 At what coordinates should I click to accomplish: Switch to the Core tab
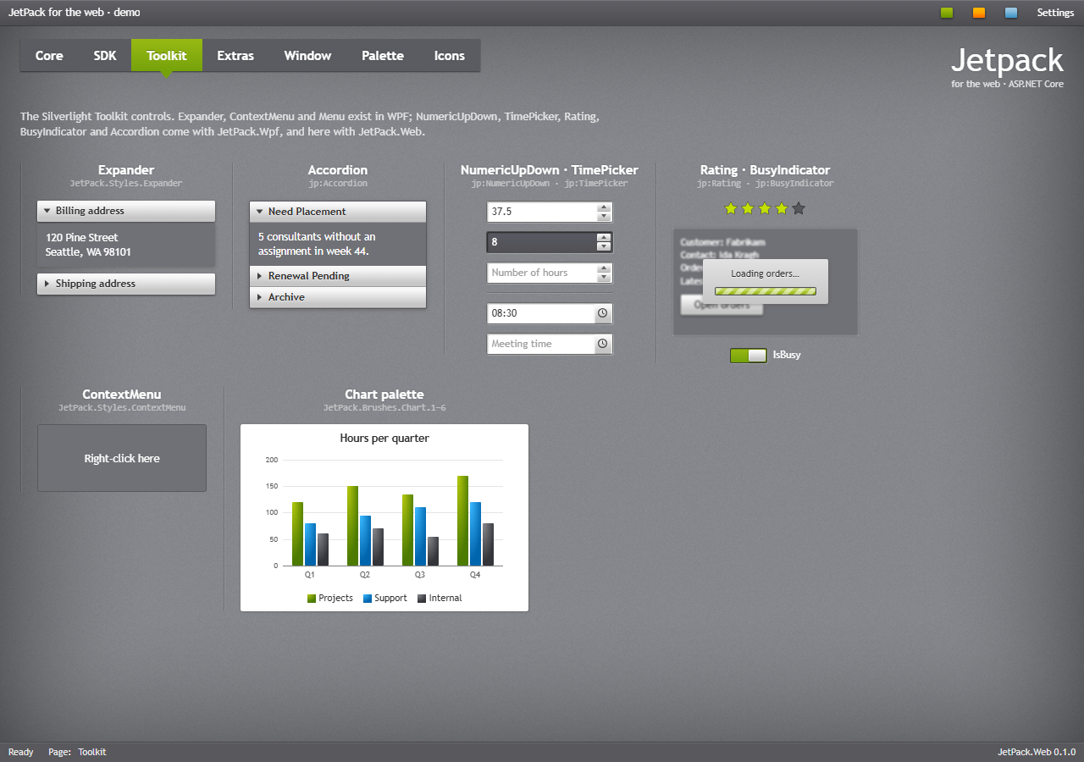click(49, 55)
